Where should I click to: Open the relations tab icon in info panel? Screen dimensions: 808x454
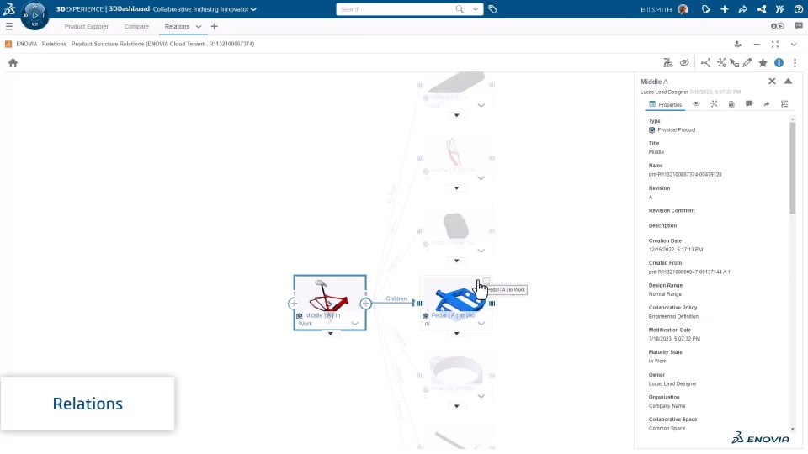coord(714,104)
